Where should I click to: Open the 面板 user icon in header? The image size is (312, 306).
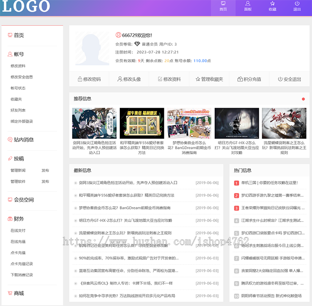(x=248, y=3)
